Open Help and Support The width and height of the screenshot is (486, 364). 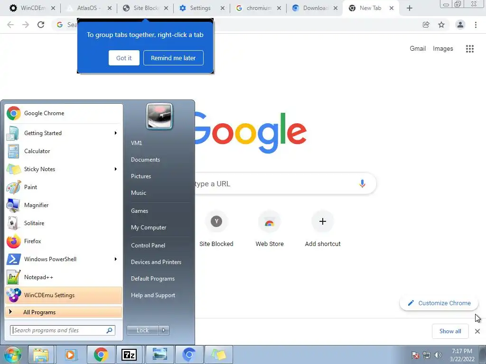153,295
